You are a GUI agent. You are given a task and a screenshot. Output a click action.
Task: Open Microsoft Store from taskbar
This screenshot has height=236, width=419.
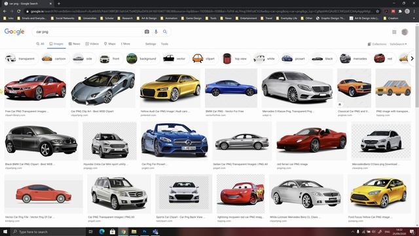113,231
